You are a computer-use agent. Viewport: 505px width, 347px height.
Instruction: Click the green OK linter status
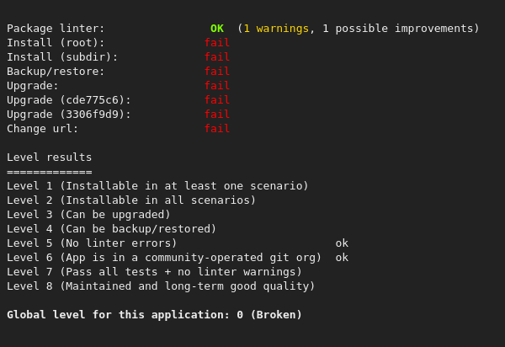(x=217, y=29)
